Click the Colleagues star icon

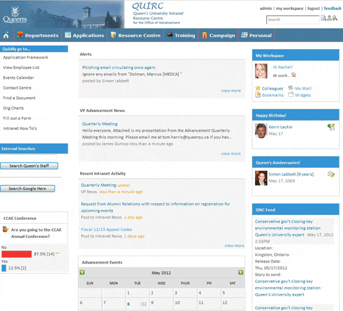click(258, 88)
